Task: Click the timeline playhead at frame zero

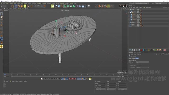Action: (5, 74)
